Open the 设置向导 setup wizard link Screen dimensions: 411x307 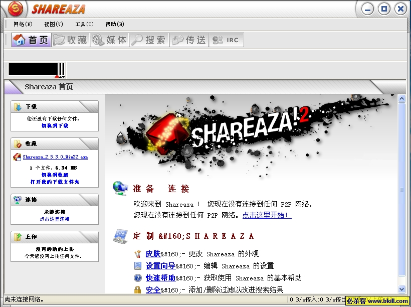pyautogui.click(x=160, y=266)
